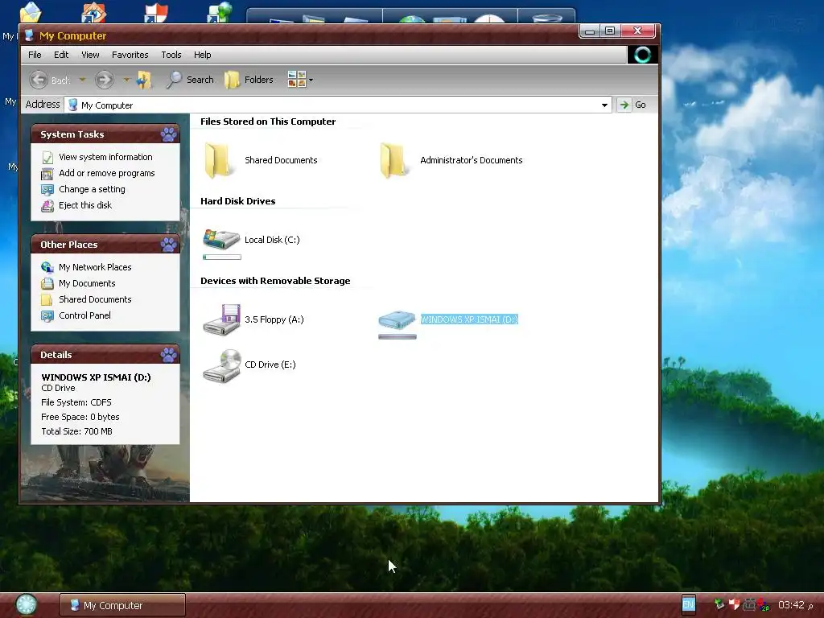Collapse the System Tasks panel
The image size is (824, 618).
[x=169, y=134]
